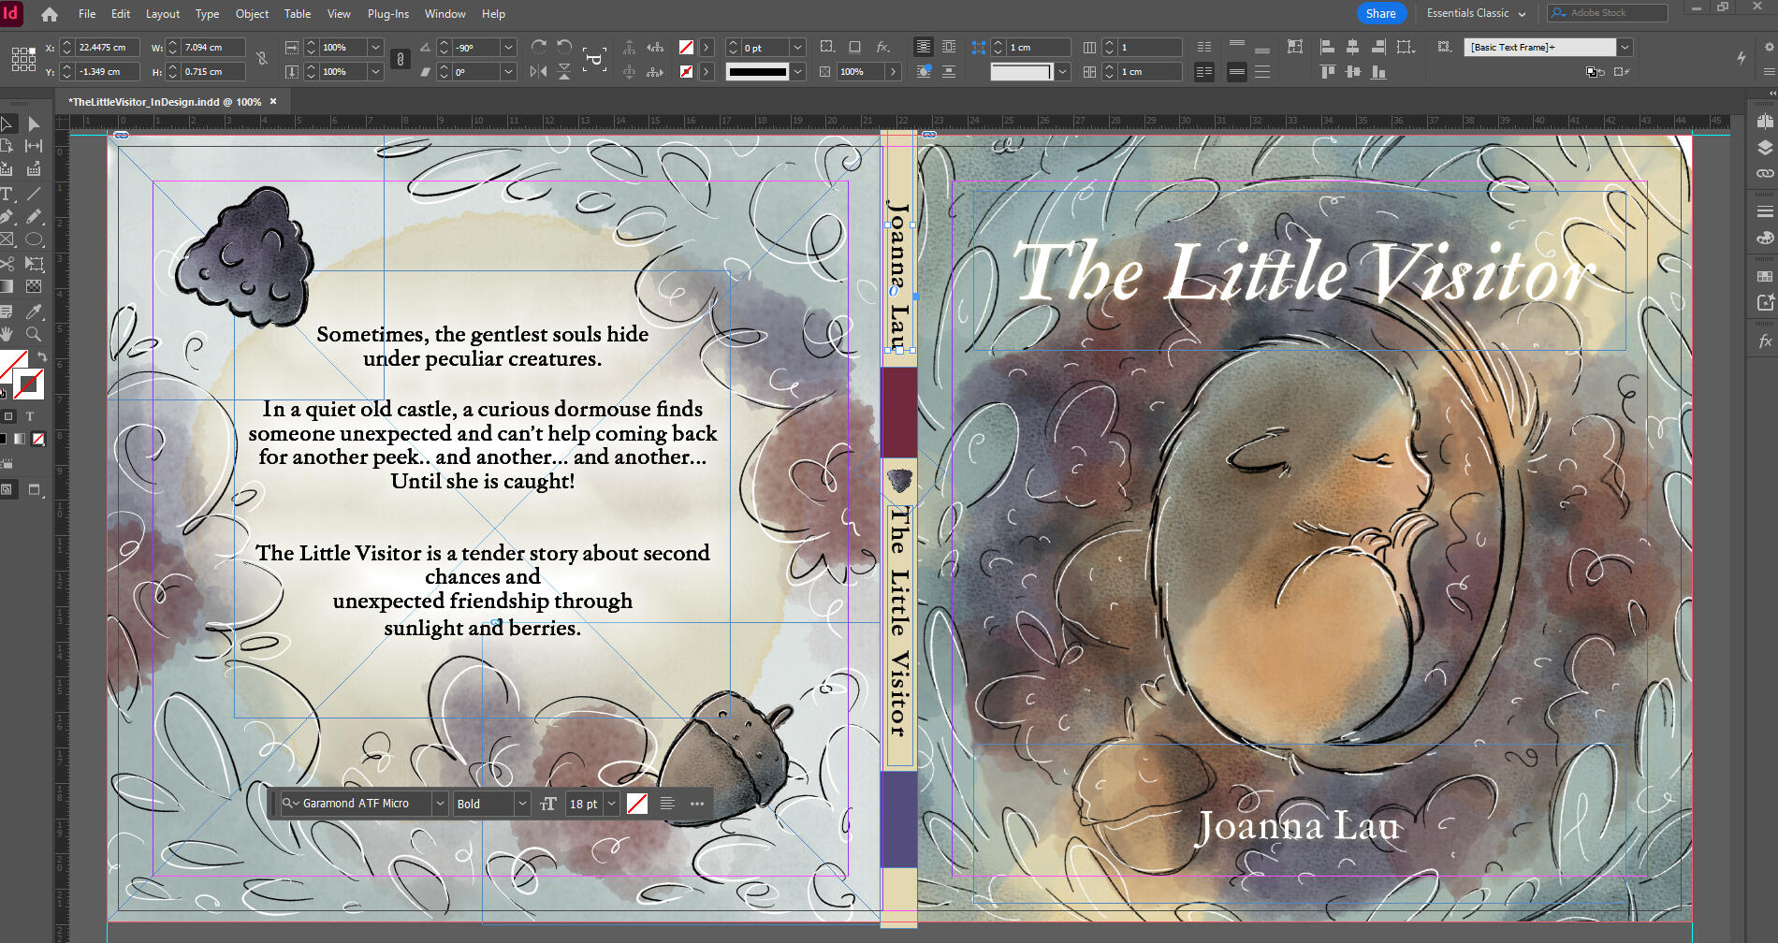Click the Share button
The width and height of the screenshot is (1778, 943).
[x=1380, y=13]
